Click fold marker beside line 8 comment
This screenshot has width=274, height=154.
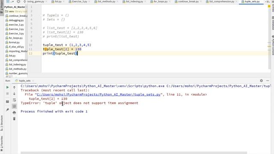(42, 36)
